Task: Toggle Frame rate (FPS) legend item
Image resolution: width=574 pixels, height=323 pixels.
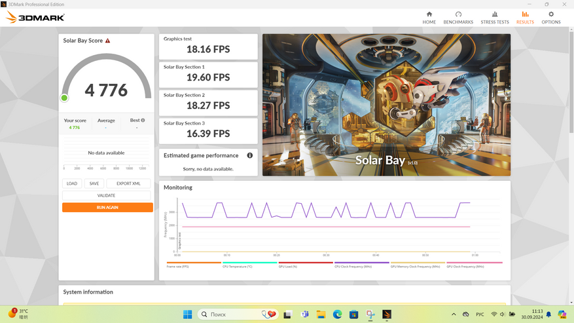Action: pos(194,265)
